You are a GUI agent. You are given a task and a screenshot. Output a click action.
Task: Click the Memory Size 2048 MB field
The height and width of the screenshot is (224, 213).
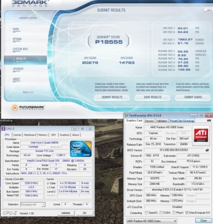(154, 184)
